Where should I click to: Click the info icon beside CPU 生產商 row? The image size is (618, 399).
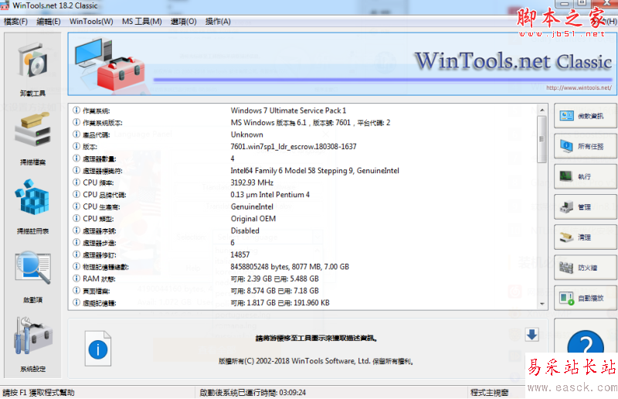[x=76, y=206]
